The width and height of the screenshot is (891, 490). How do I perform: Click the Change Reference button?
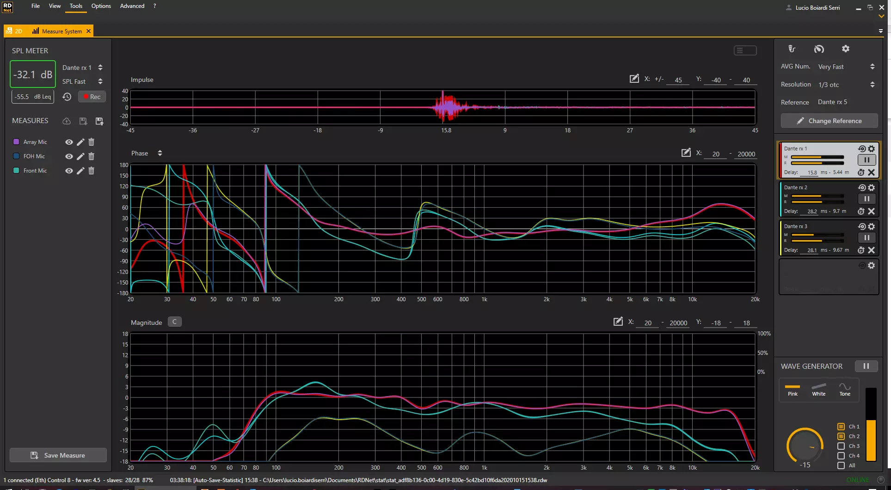[x=829, y=121]
